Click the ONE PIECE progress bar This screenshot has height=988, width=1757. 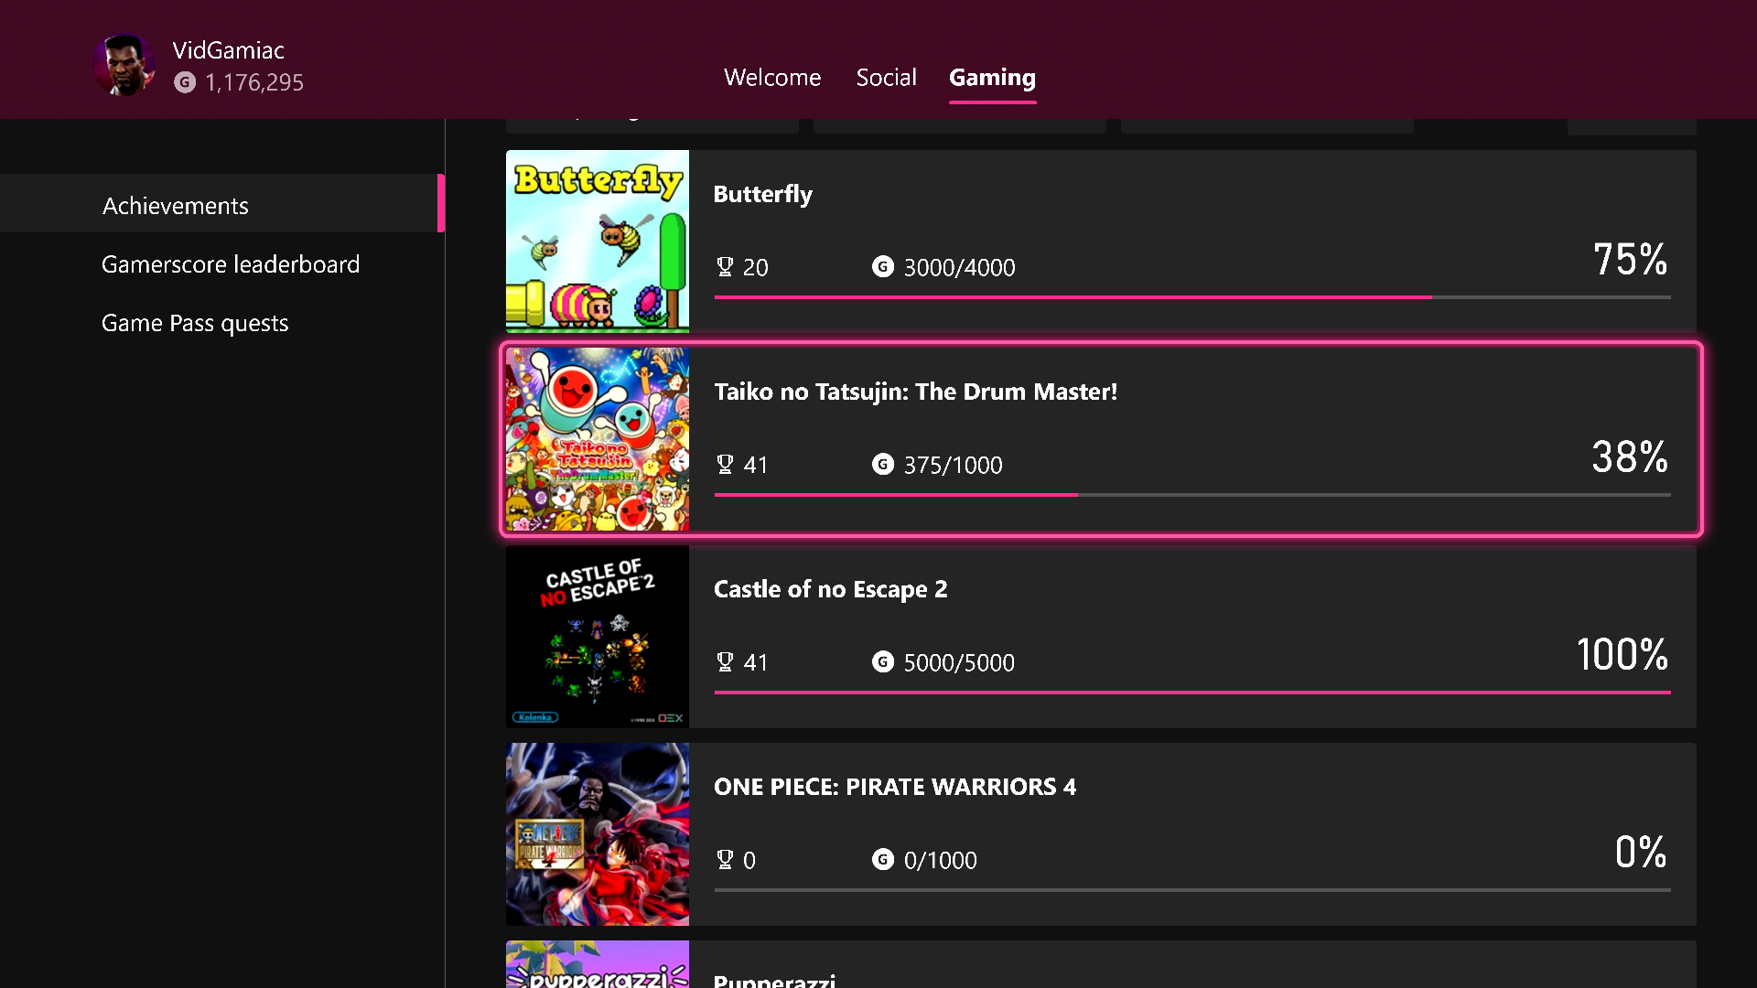(x=1192, y=890)
